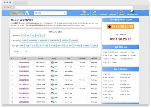This screenshot has width=151, height=108.
Task: Click orange 0931 20.20.25 hotline button
Action: [x=121, y=27]
